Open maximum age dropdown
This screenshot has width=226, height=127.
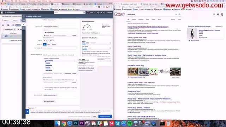point(52,41)
